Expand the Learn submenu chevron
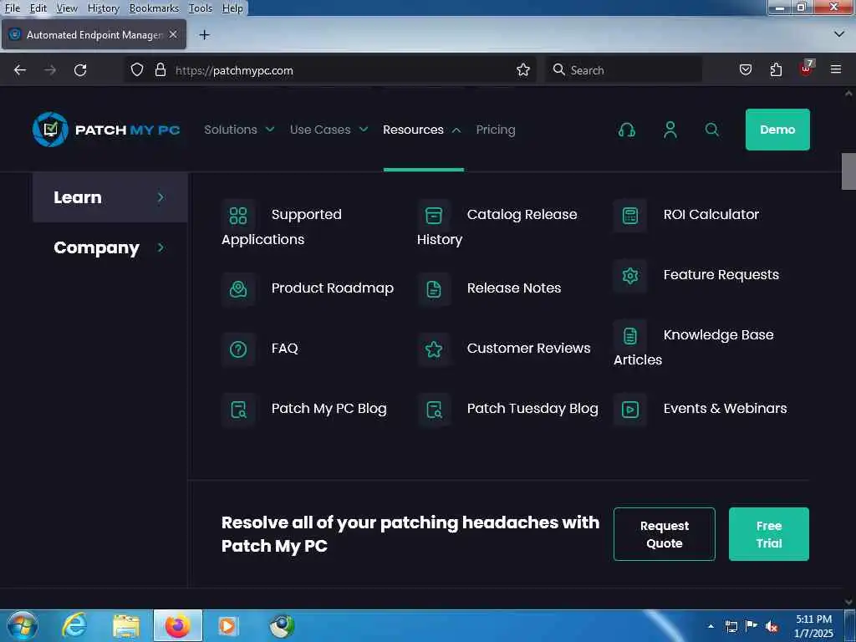The width and height of the screenshot is (856, 642). click(x=160, y=197)
